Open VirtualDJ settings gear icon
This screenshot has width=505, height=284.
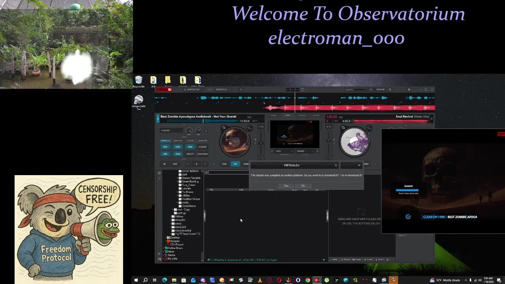(409, 90)
